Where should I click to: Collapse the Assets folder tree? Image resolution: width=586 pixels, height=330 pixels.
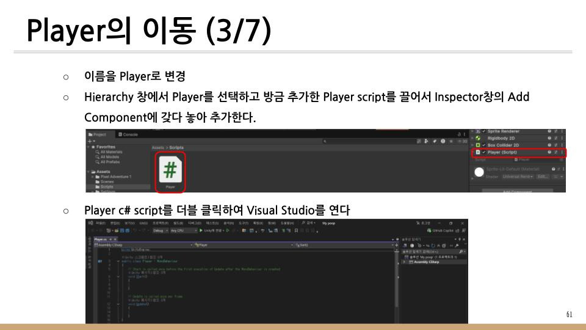click(89, 172)
